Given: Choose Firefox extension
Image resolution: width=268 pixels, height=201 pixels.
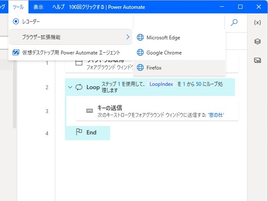Looking at the screenshot, I should (x=179, y=67).
